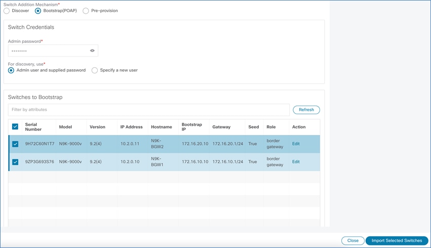Refresh the switches to bootstrap list
The image size is (431, 248).
point(306,110)
